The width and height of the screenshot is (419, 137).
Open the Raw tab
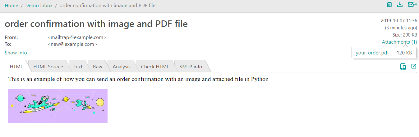click(x=98, y=66)
